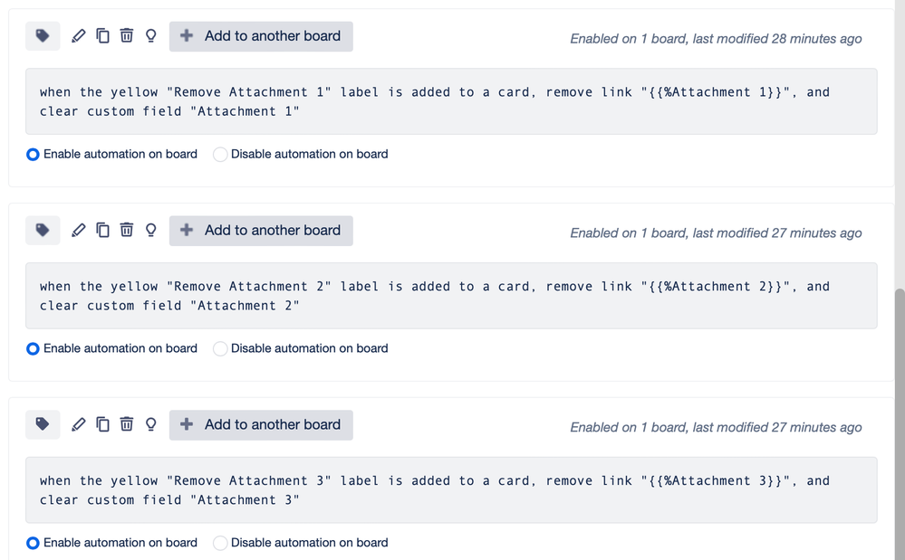Add Remove Attachment 2 rule to another board
The width and height of the screenshot is (905, 560).
[261, 231]
